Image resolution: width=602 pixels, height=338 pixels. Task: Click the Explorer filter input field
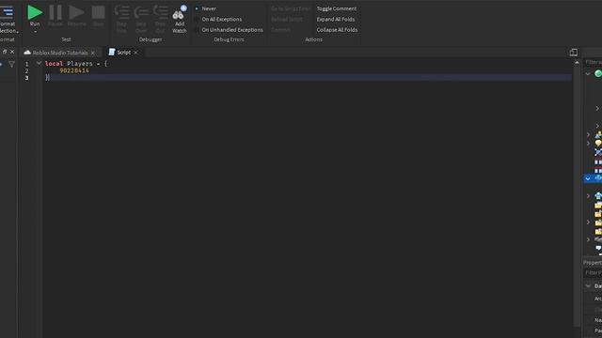point(594,62)
